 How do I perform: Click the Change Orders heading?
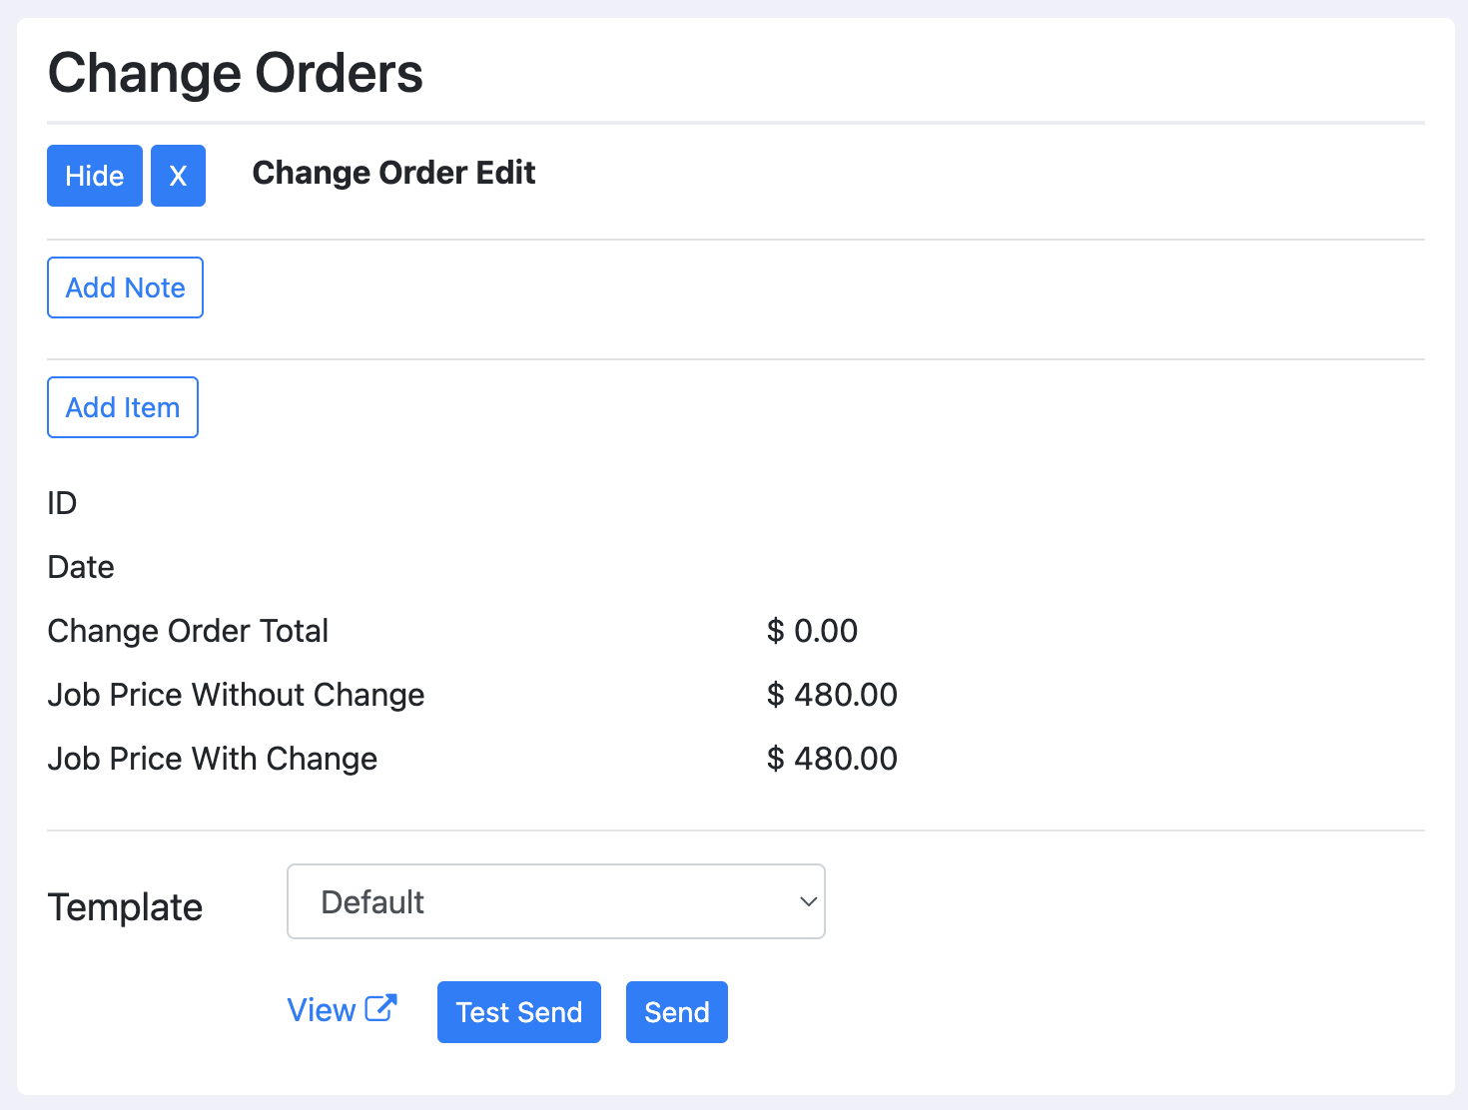pyautogui.click(x=236, y=72)
